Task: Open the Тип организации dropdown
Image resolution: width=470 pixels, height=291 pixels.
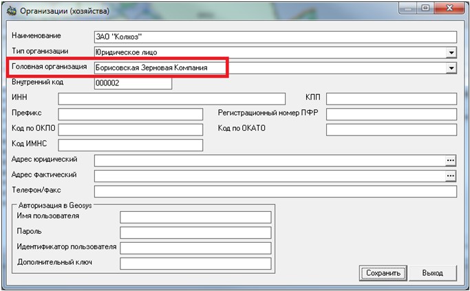Action: click(451, 52)
